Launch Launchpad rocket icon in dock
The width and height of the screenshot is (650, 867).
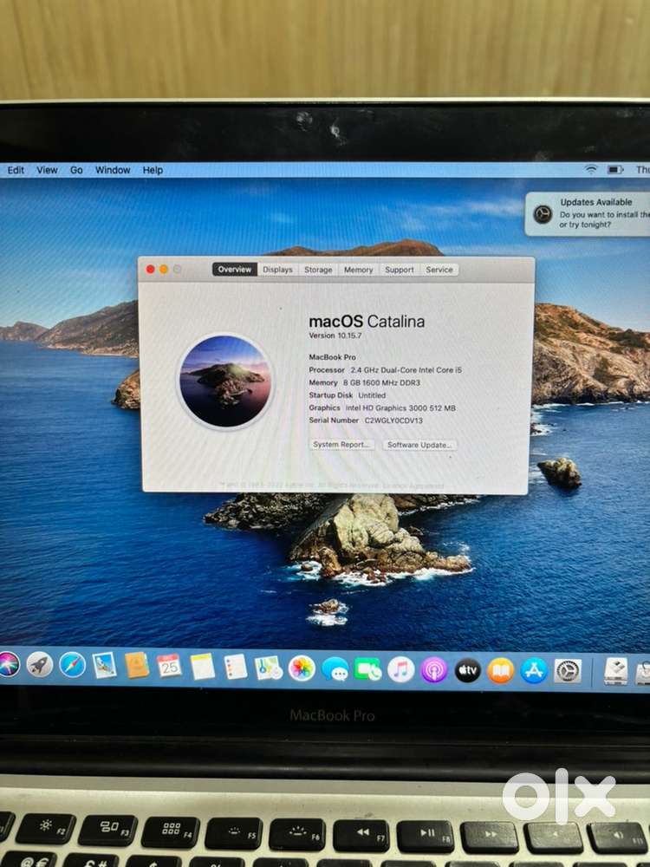click(39, 664)
